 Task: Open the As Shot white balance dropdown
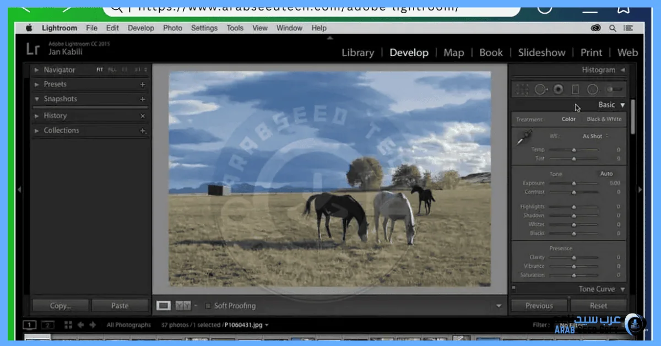[x=595, y=136]
